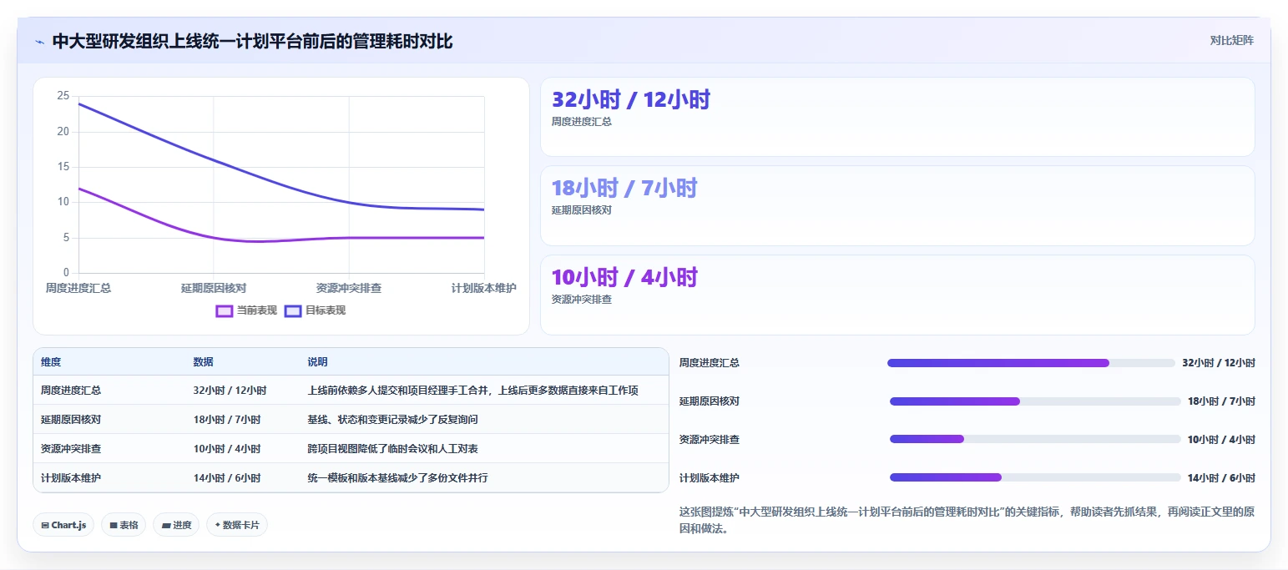This screenshot has width=1288, height=570.
Task: Click the description 基线、状态和变更记录减少了反复询问
Action: click(x=392, y=419)
